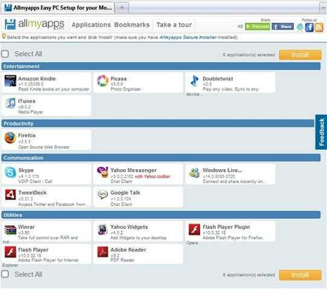Select the Yahoo Widgets title
This screenshot has height=290, width=327.
[129, 227]
